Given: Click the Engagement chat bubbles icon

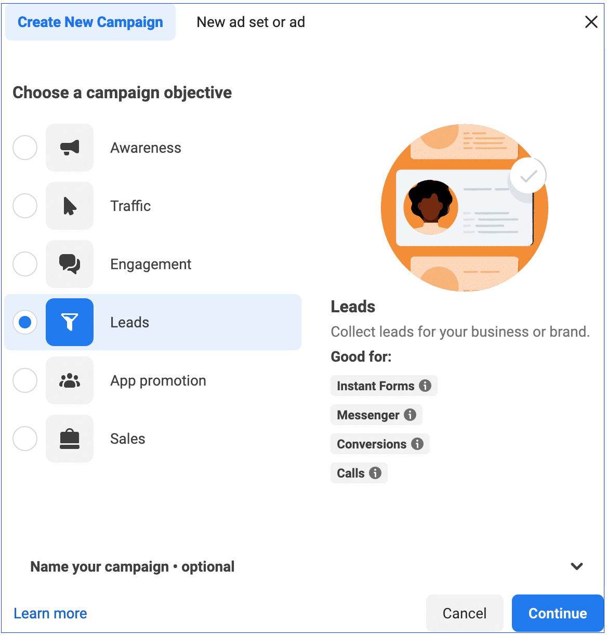Looking at the screenshot, I should [x=70, y=264].
